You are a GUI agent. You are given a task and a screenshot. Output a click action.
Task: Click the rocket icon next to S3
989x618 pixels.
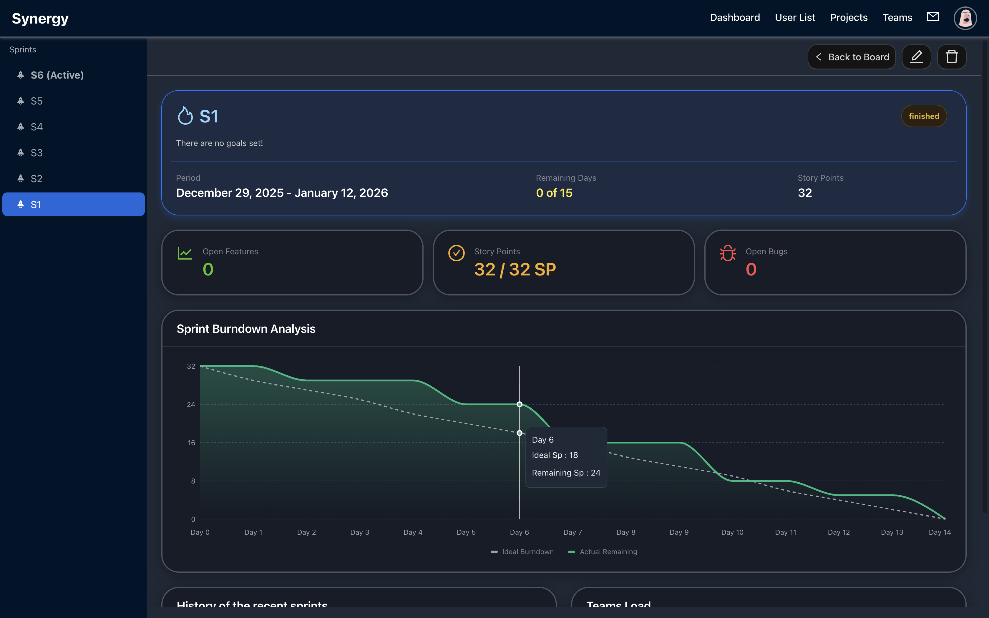[20, 152]
